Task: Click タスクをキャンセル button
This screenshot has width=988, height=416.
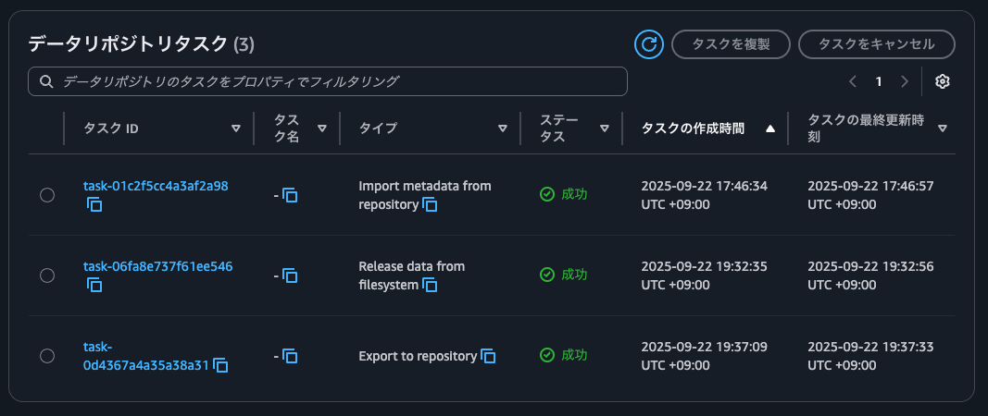Action: [877, 44]
